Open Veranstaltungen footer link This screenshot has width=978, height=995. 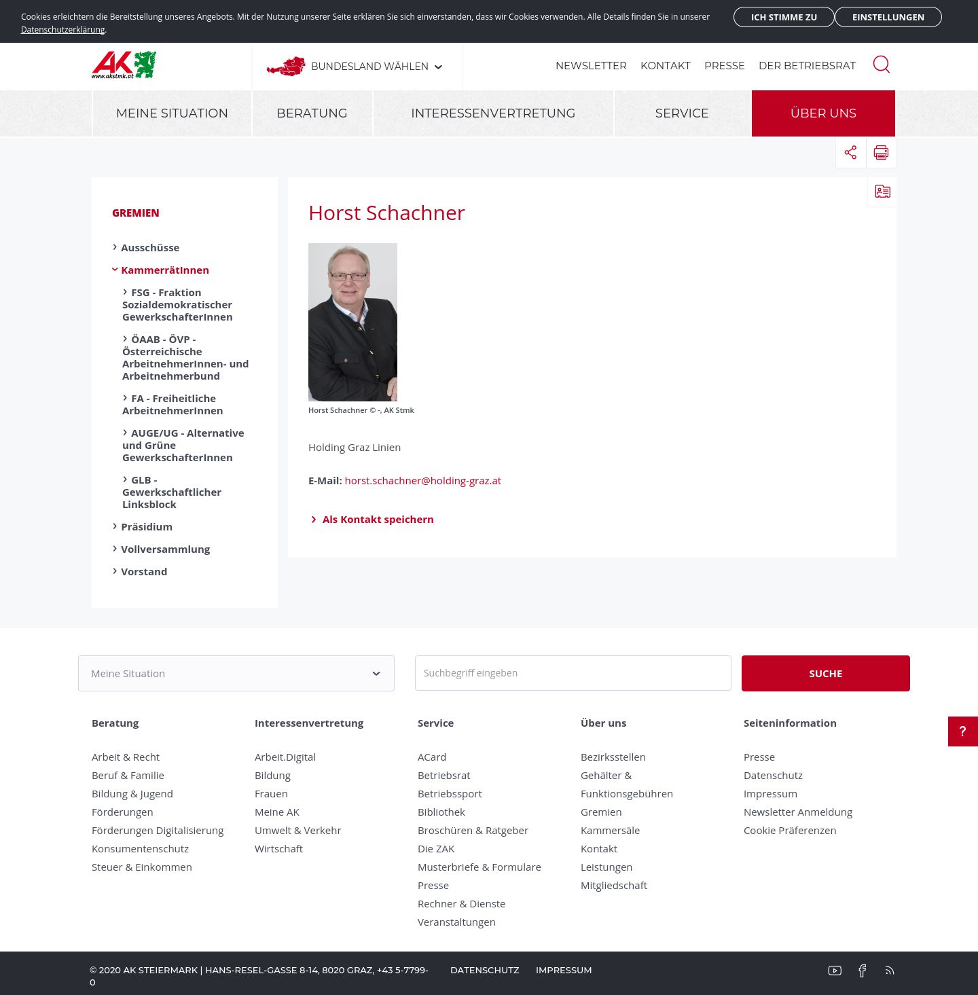pyautogui.click(x=456, y=922)
